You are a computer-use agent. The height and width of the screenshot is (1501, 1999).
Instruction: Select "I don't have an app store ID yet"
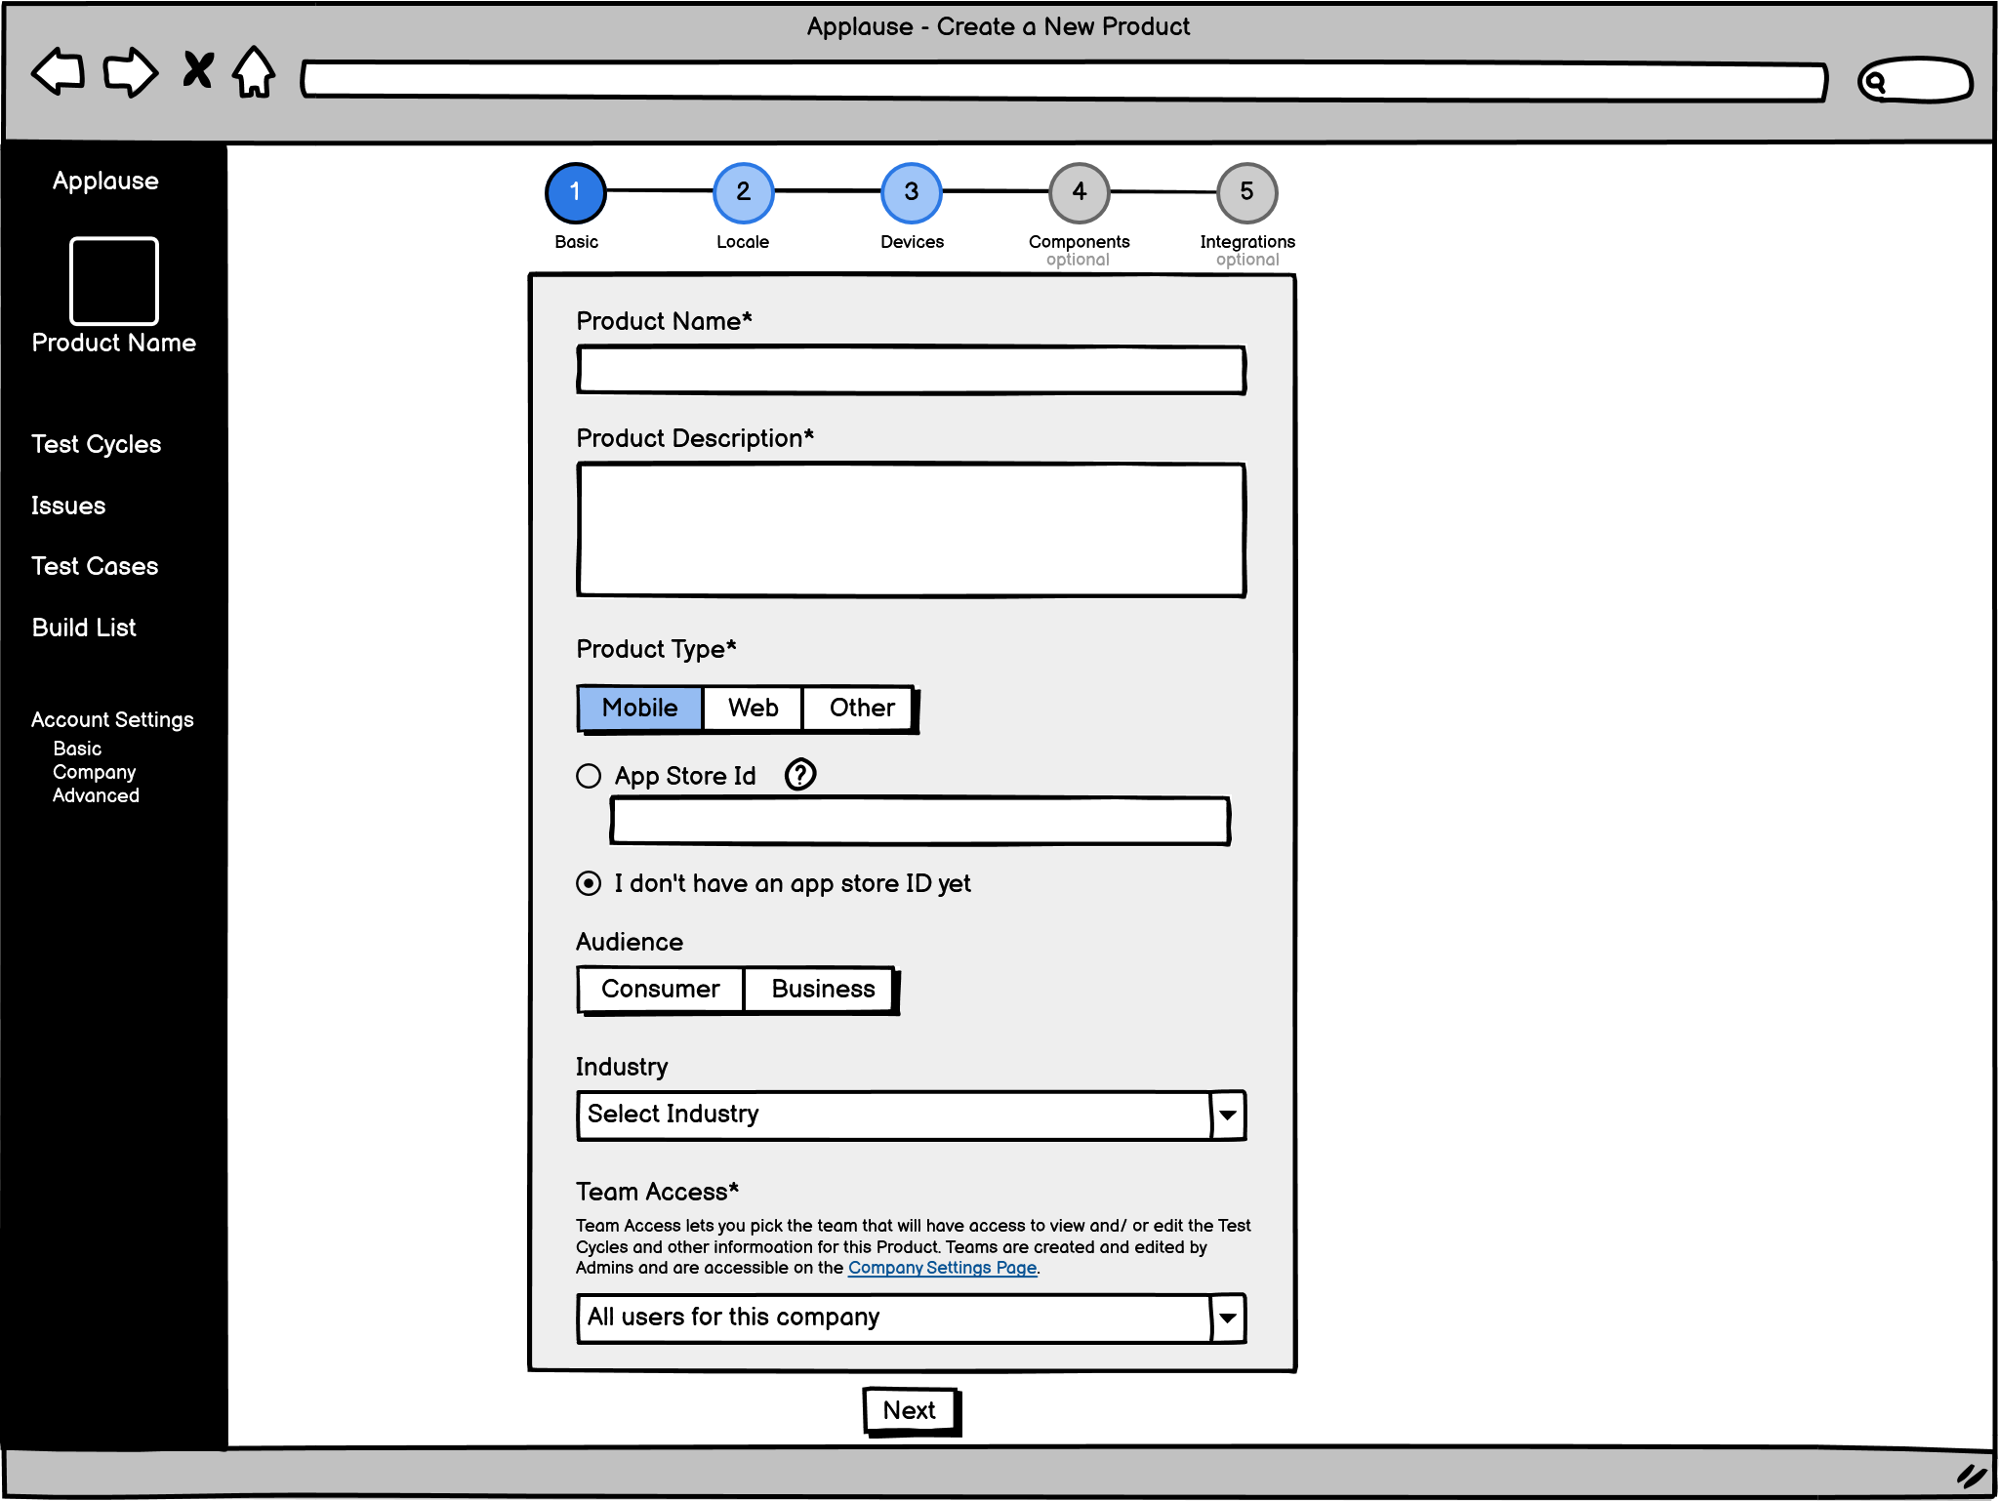point(589,884)
